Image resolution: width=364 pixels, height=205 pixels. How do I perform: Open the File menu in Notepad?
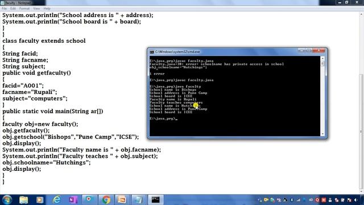pos(4,9)
